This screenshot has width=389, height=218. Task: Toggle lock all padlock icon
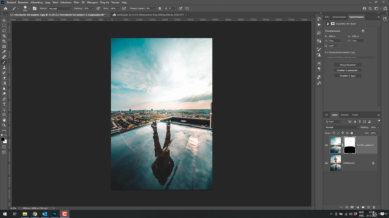351,133
